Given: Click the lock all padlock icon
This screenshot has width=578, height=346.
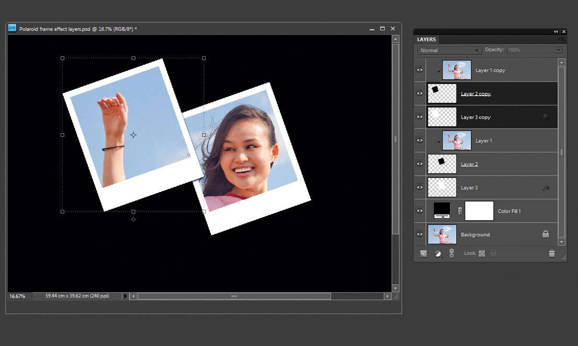Looking at the screenshot, I should pyautogui.click(x=493, y=254).
